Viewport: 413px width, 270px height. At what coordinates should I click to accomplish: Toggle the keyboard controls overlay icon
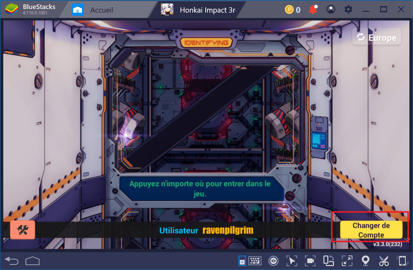(242, 261)
